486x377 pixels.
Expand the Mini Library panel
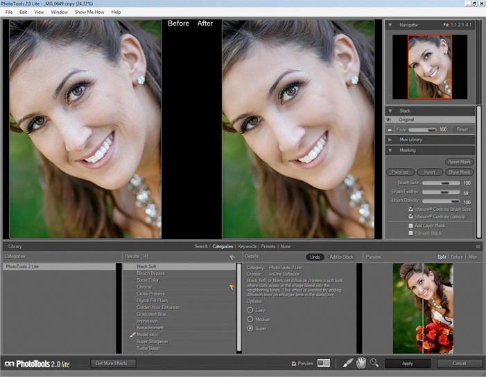(x=390, y=140)
